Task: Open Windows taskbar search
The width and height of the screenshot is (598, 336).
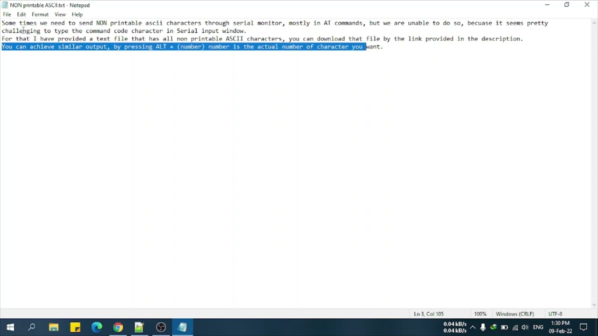Action: tap(32, 327)
